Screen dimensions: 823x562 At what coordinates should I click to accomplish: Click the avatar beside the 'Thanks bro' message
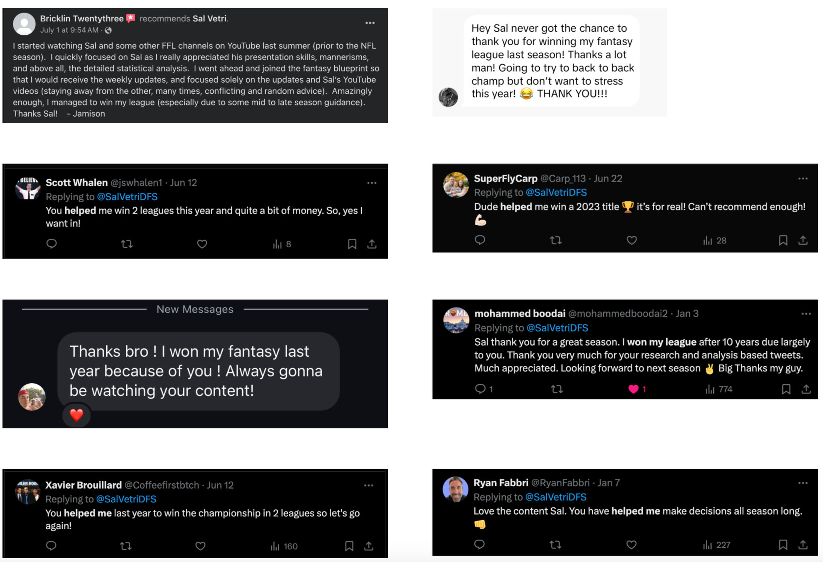click(x=32, y=396)
